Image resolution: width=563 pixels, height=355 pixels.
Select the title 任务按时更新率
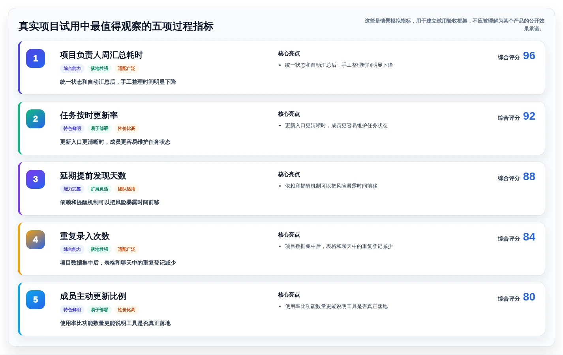[89, 115]
